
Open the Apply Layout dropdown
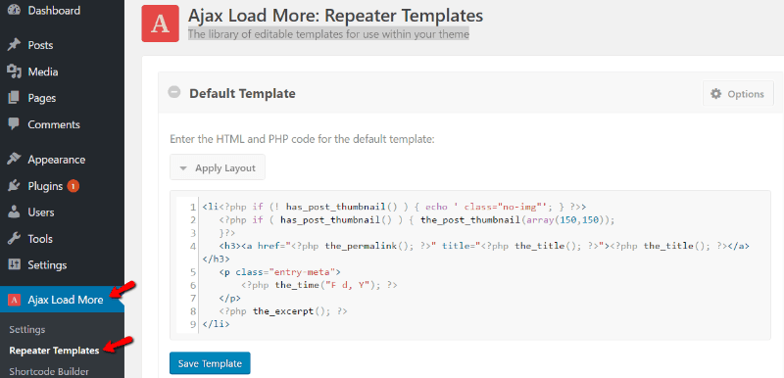218,168
